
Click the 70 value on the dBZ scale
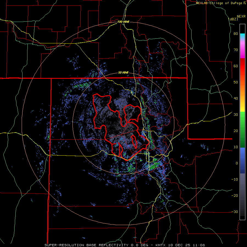pos(236,50)
